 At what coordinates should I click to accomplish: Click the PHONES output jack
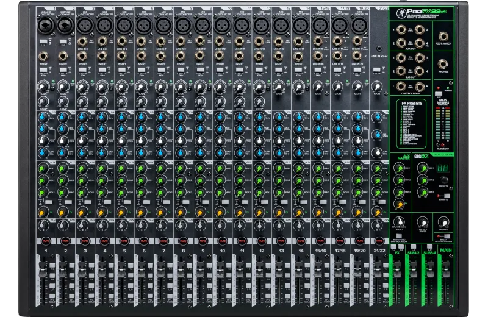[x=443, y=65]
